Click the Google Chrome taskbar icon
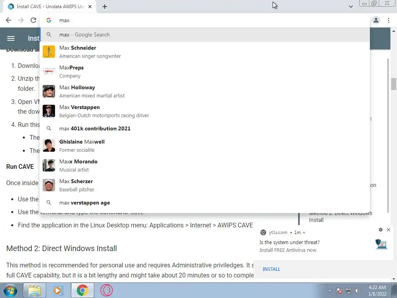This screenshot has width=397, height=298. 82,290
